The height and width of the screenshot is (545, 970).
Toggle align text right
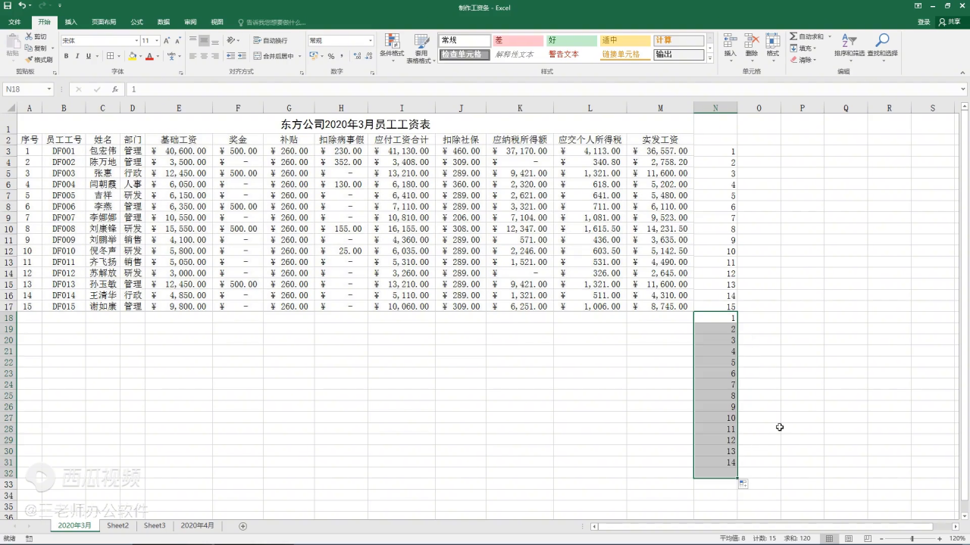tap(215, 56)
